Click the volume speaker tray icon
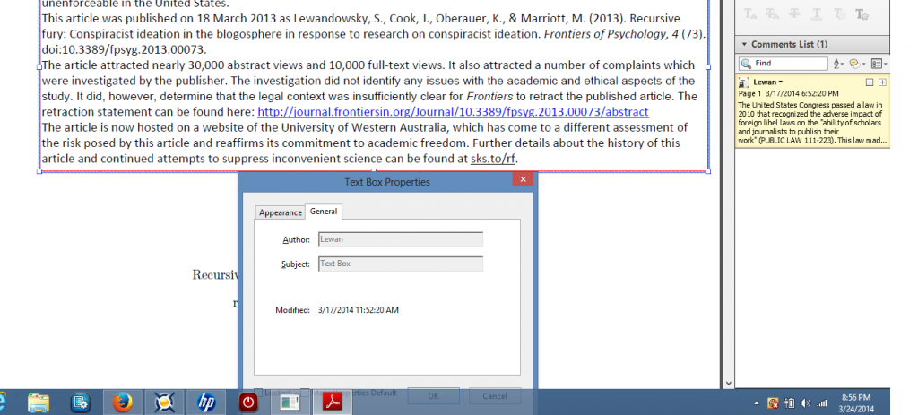This screenshot has width=918, height=415. point(804,402)
